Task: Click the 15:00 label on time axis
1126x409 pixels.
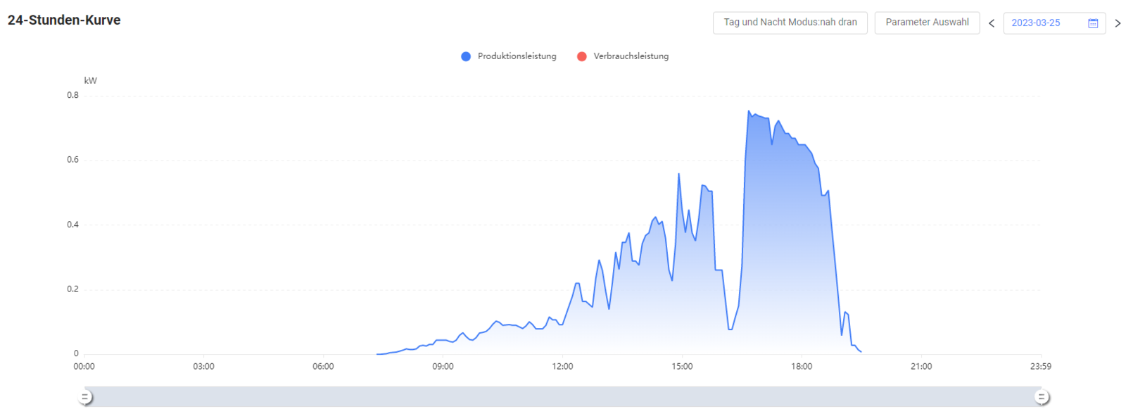Action: 682,367
